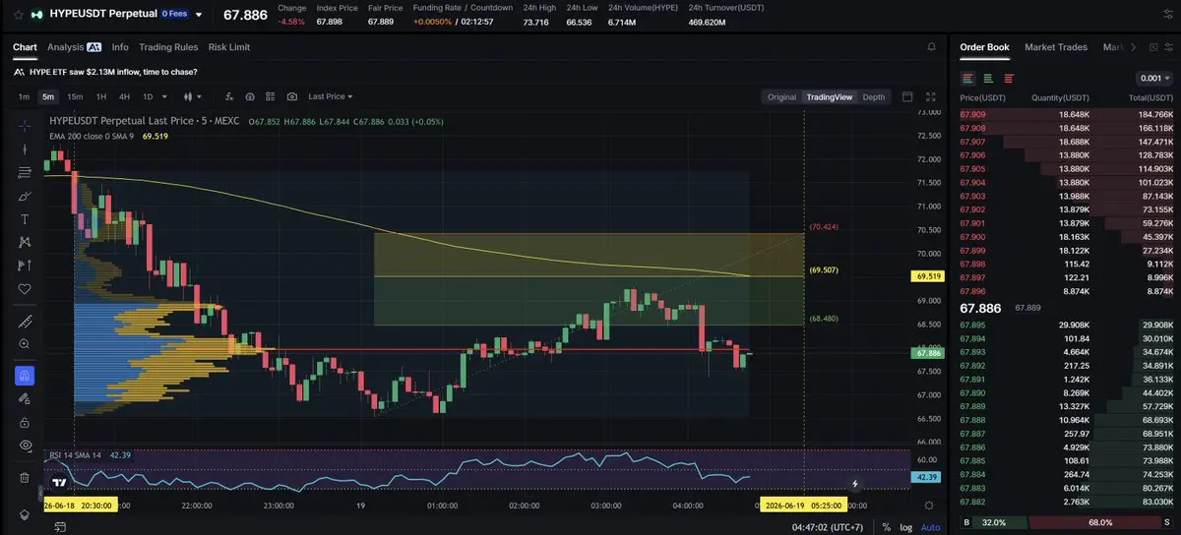Screen dimensions: 1181x535
Task: Select the brush drawing tool
Action: [x=25, y=196]
